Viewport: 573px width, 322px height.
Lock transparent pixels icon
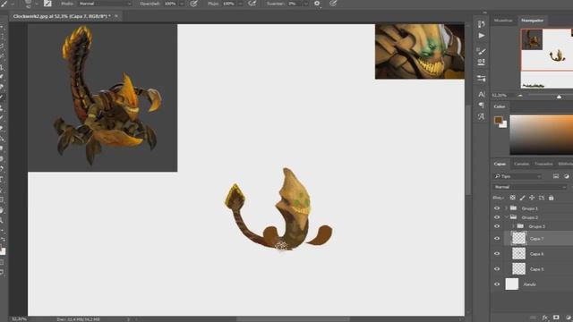coord(513,198)
